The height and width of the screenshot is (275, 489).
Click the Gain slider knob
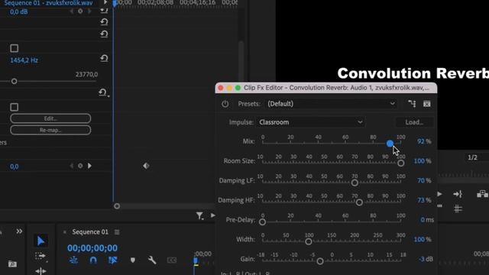pos(319,261)
